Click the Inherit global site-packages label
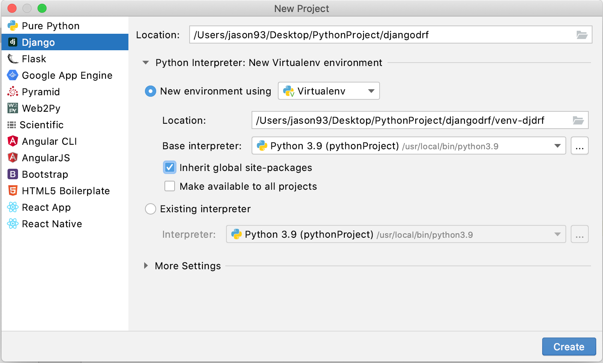This screenshot has height=363, width=603. pyautogui.click(x=246, y=168)
